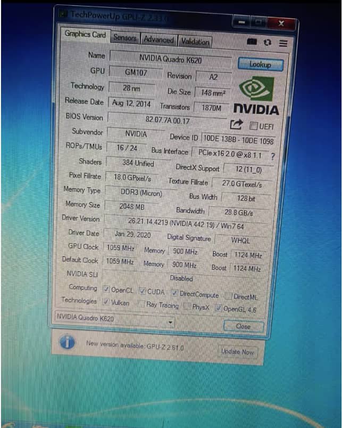Viewport: 342px width, 428px height.
Task: Click the ROPs/TMUs value 16 / 24
Action: [x=127, y=148]
